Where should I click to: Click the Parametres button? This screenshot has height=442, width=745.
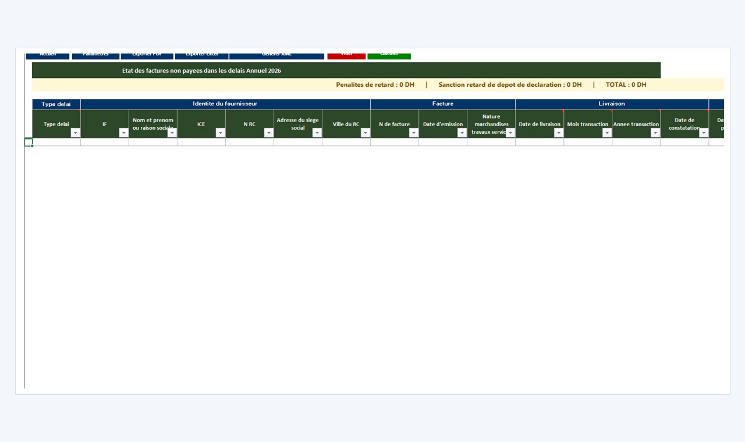point(95,55)
